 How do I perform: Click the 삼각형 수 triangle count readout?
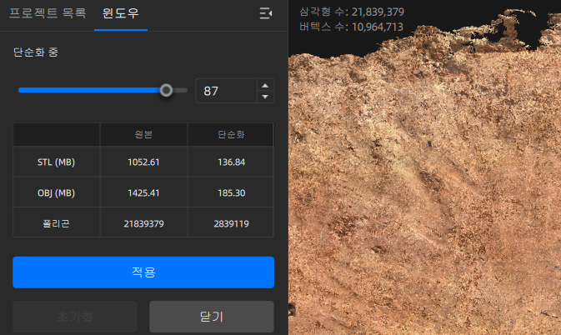[x=352, y=12]
